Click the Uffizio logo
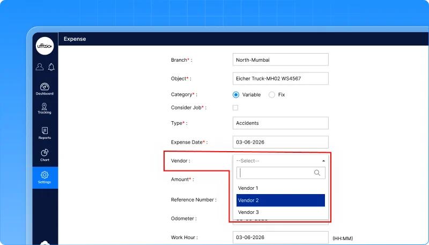429x245 pixels. point(45,46)
